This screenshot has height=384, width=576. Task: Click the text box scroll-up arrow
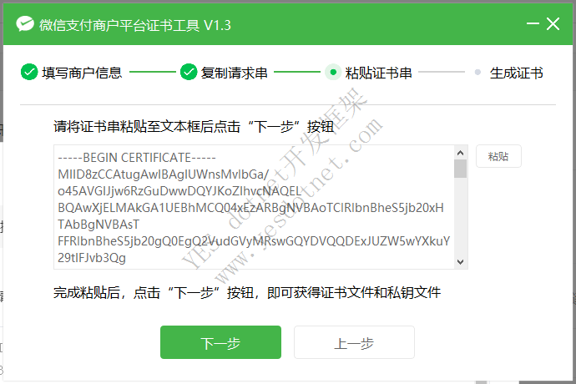coord(460,153)
